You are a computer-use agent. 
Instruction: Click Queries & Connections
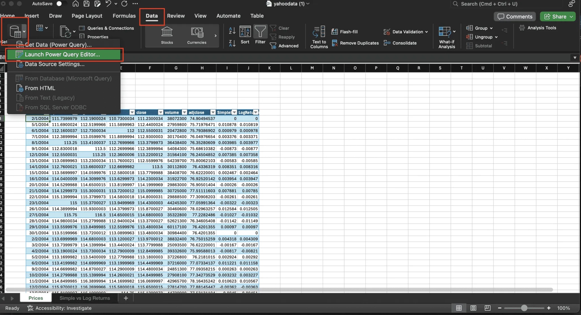107,28
